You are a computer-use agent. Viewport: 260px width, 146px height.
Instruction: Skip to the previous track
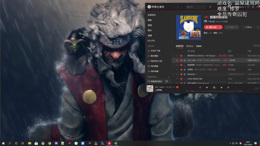click(207, 87)
